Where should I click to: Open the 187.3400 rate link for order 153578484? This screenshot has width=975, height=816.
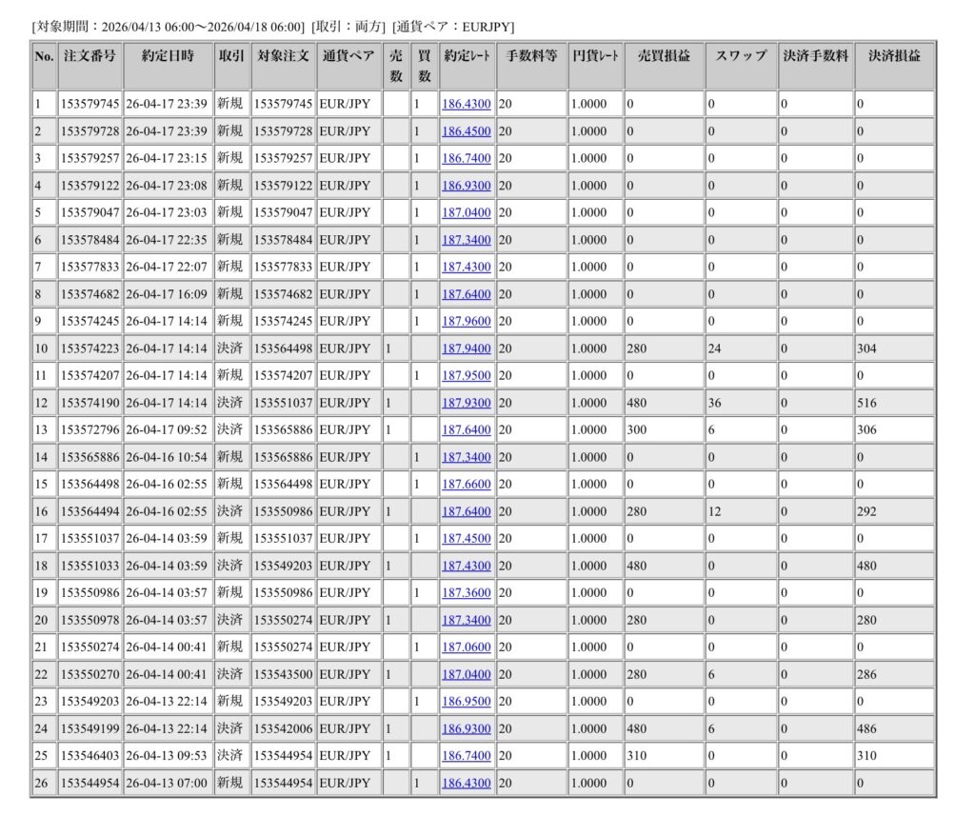(467, 239)
